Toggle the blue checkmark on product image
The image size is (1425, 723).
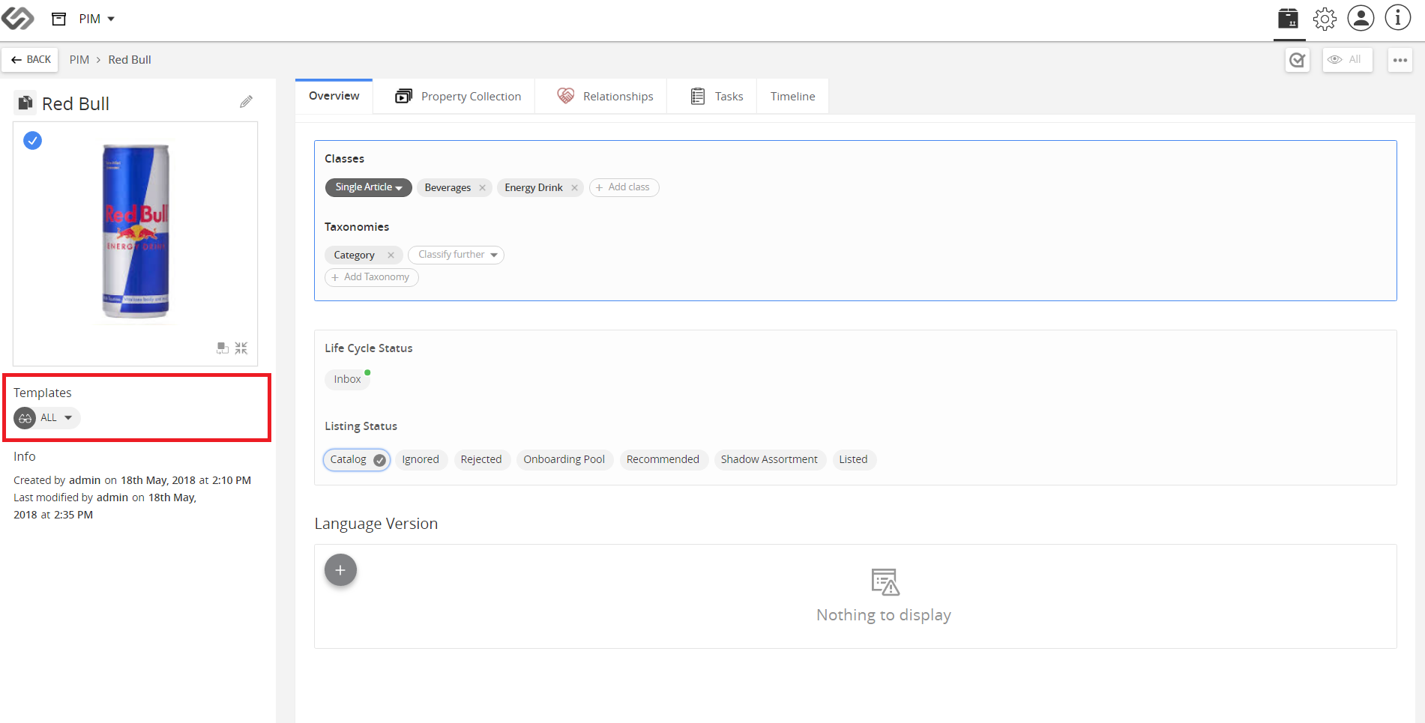(x=32, y=140)
